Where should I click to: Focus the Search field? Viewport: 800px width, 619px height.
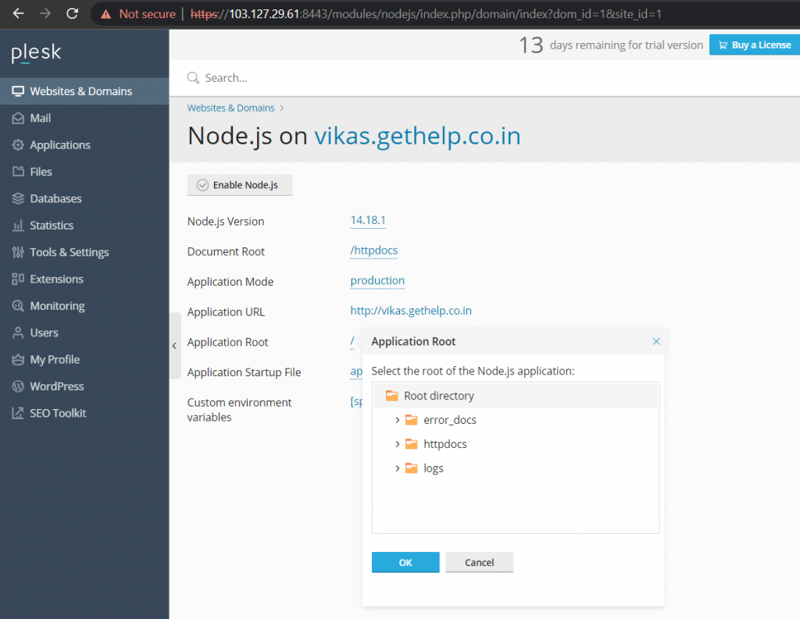pos(484,78)
